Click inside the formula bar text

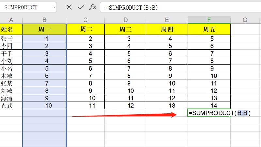click(x=179, y=7)
